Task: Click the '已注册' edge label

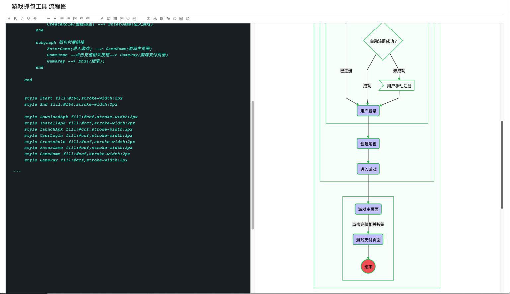Action: click(x=346, y=71)
